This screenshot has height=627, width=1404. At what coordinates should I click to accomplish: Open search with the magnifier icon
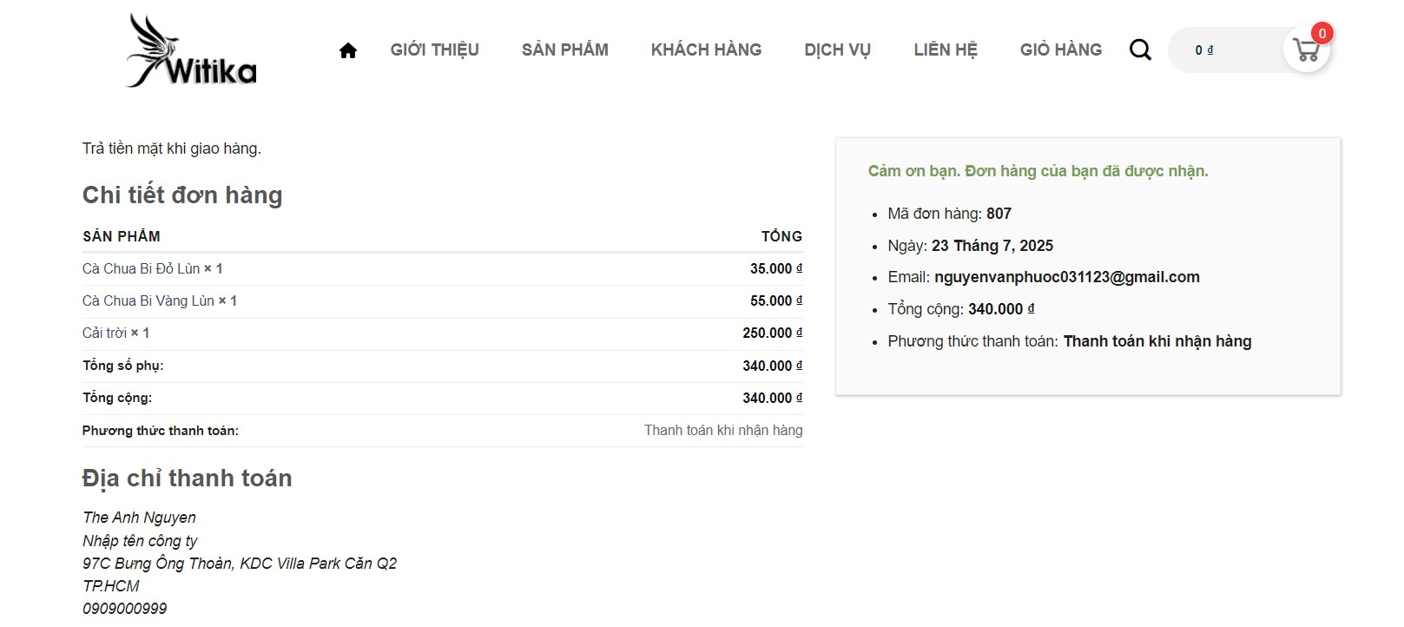click(1140, 50)
